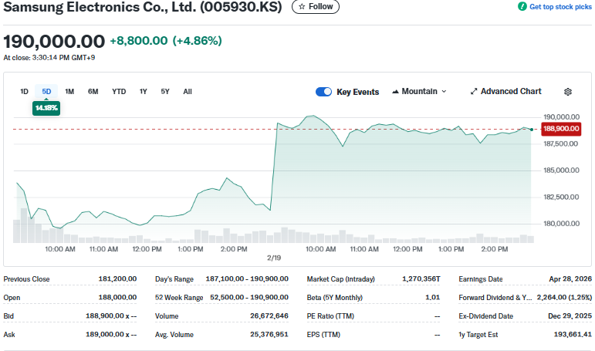Select the 1Y range tab
595x351 pixels.
pyautogui.click(x=143, y=92)
